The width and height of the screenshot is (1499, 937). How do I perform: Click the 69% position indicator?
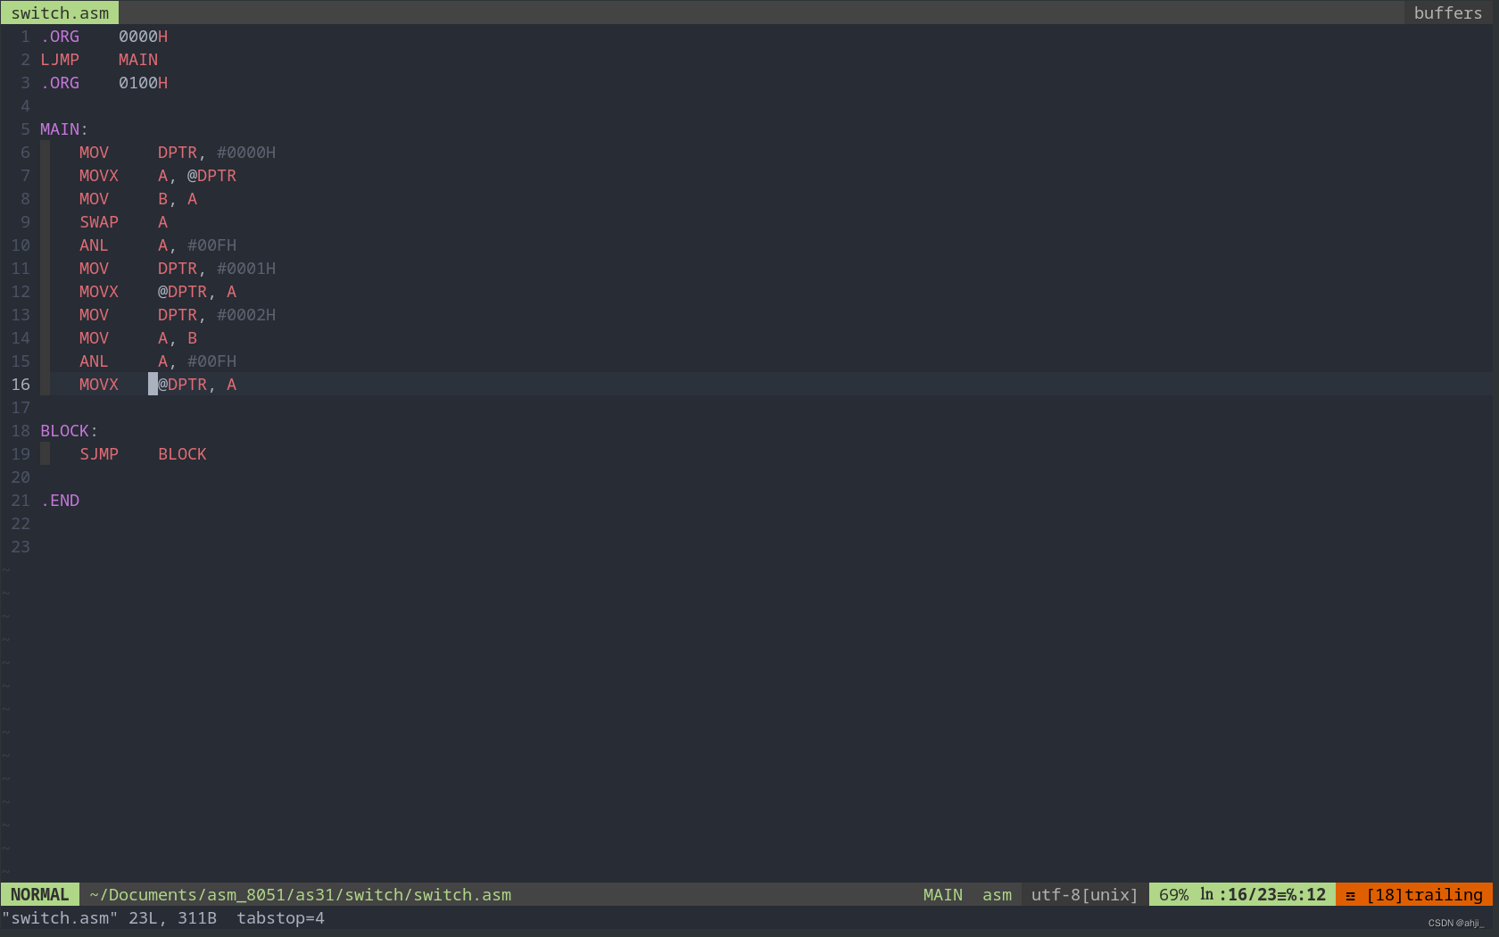click(1173, 894)
